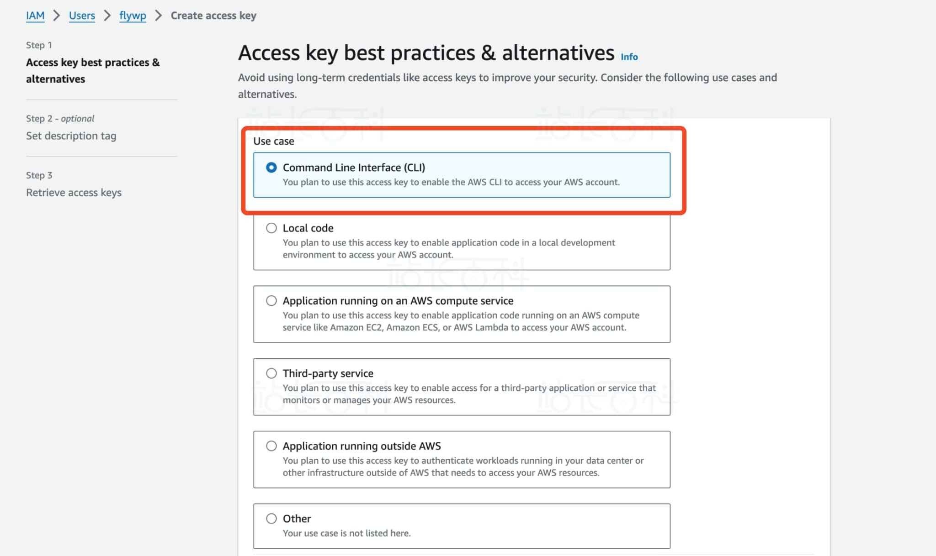This screenshot has height=556, width=936.
Task: Go to the Users breadcrumb link
Action: 82,16
